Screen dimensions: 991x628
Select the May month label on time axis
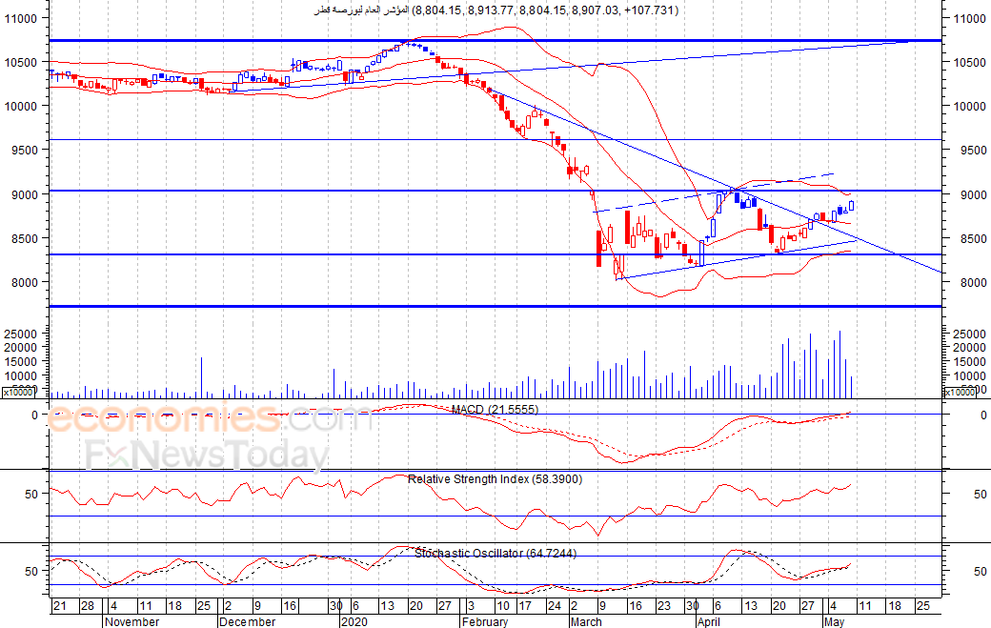pyautogui.click(x=835, y=621)
